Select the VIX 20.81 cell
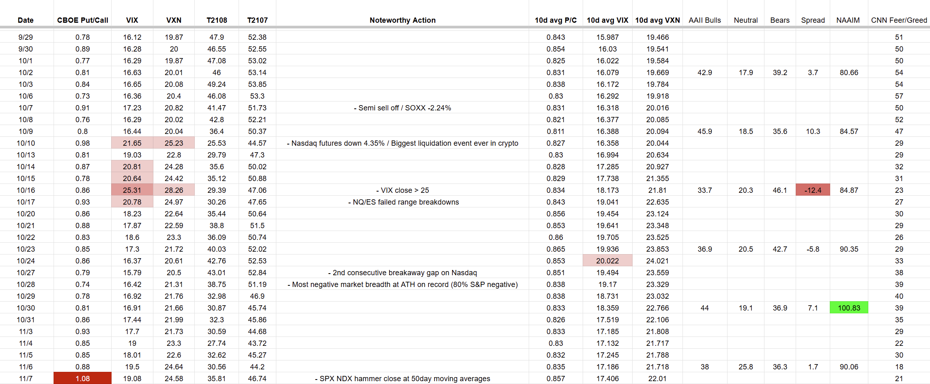Screen dimensions: 930x384 pos(132,166)
